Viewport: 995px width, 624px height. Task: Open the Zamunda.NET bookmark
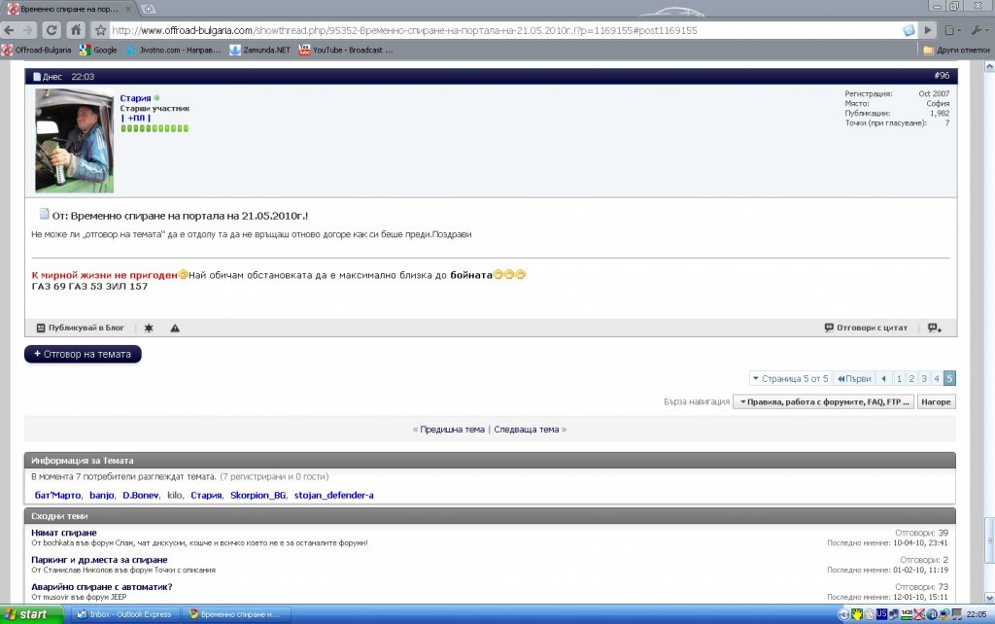click(x=259, y=50)
